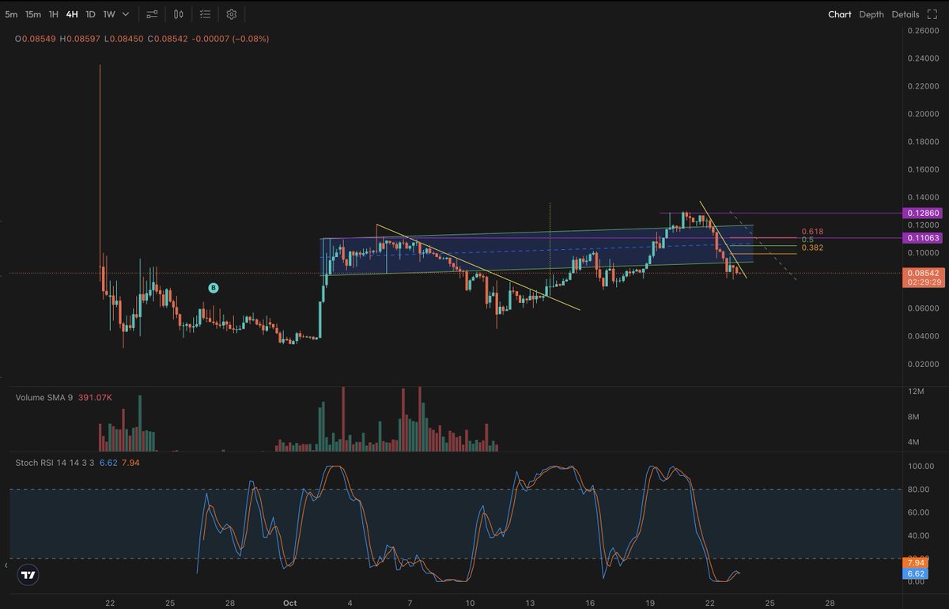The height and width of the screenshot is (609, 949).
Task: Click the 12M volume axis label
Action: click(916, 391)
